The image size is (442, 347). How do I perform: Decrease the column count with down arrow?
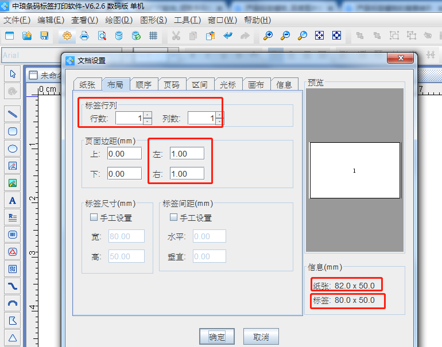point(219,122)
